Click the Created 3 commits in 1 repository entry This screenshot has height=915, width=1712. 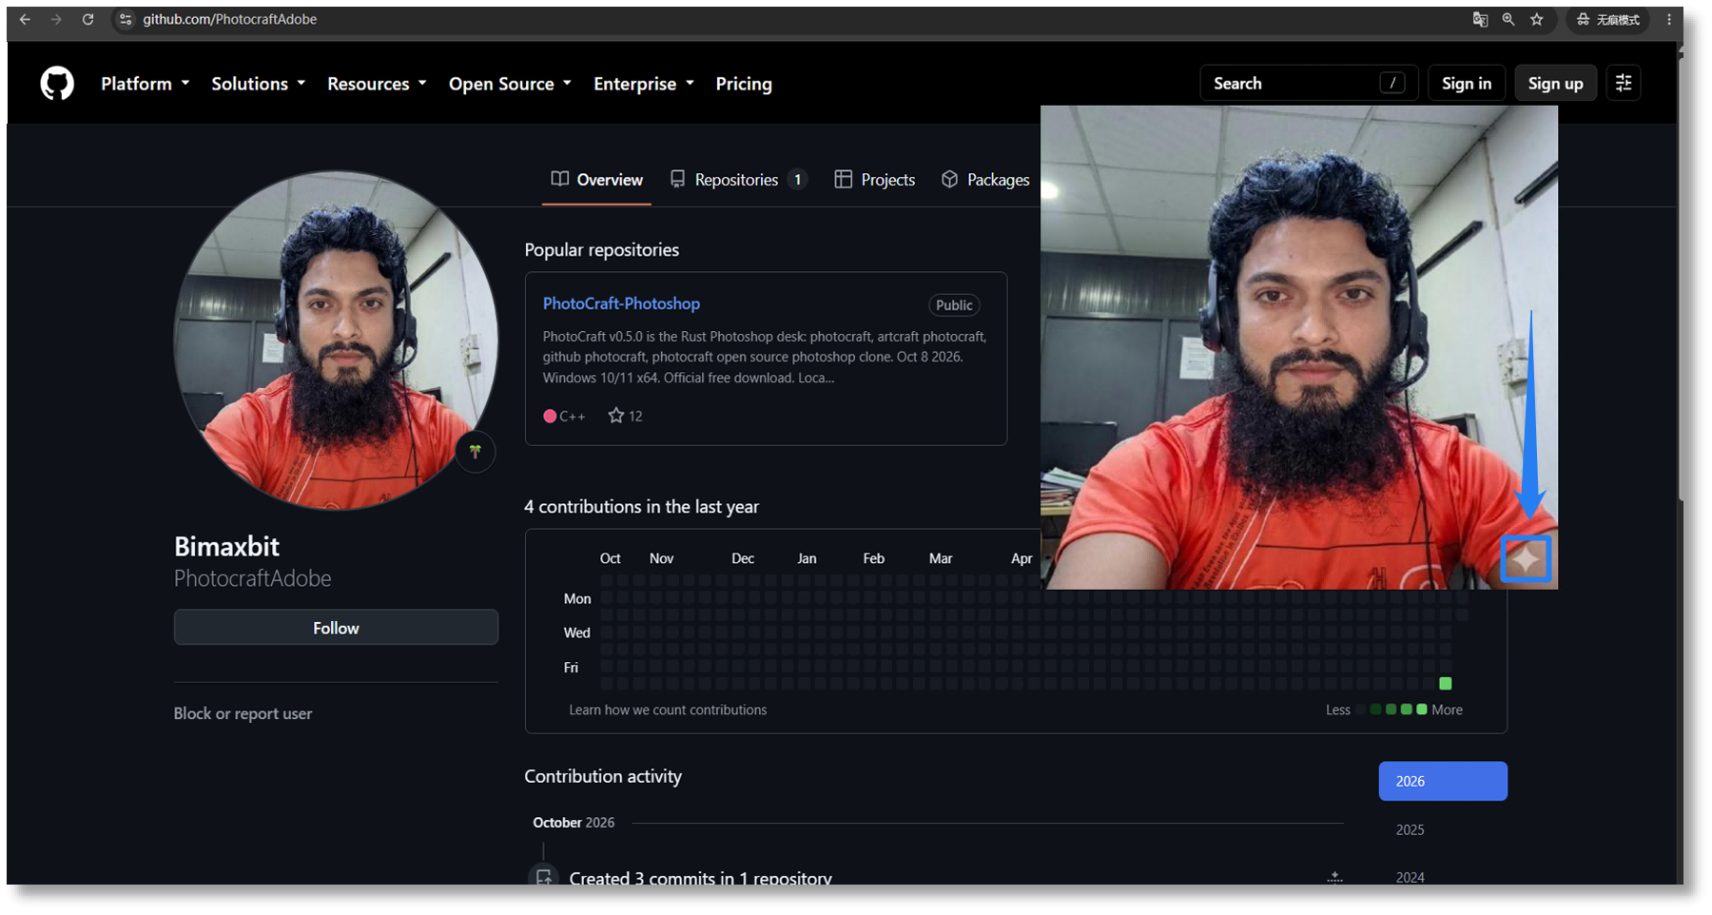pyautogui.click(x=700, y=878)
